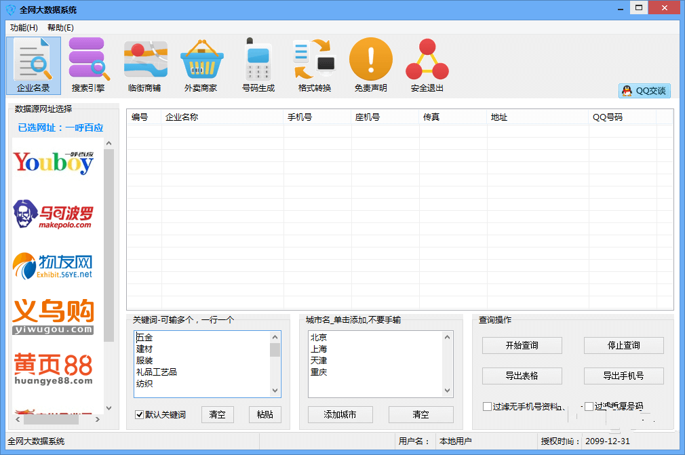Click keyword box scroll up arrow
The image size is (685, 455).
tap(275, 336)
